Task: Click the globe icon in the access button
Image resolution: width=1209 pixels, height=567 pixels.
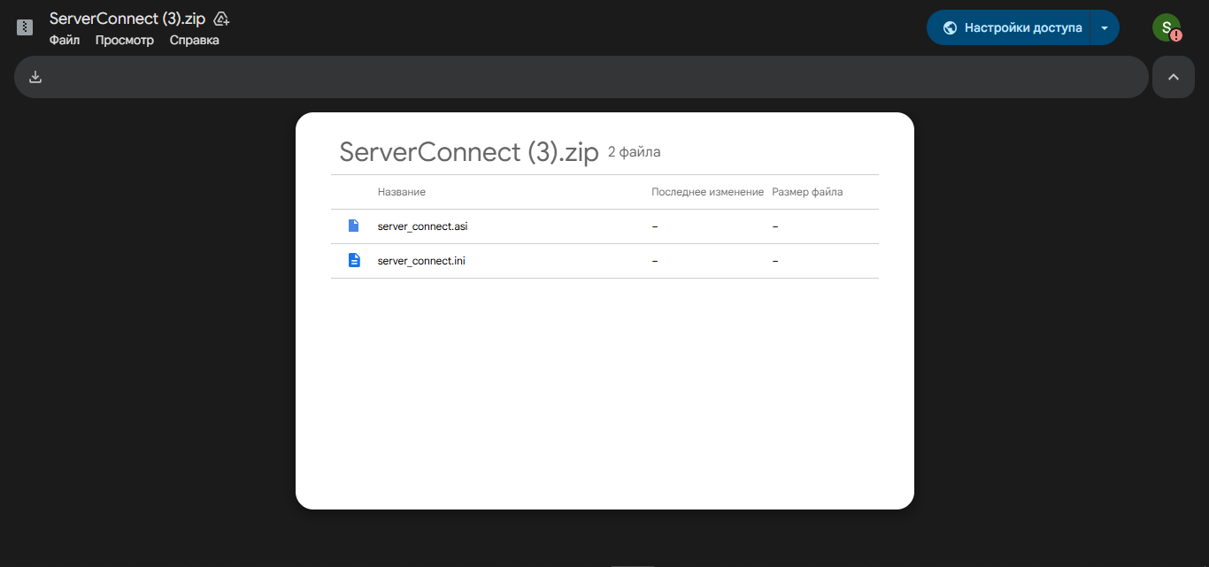Action: pos(950,27)
